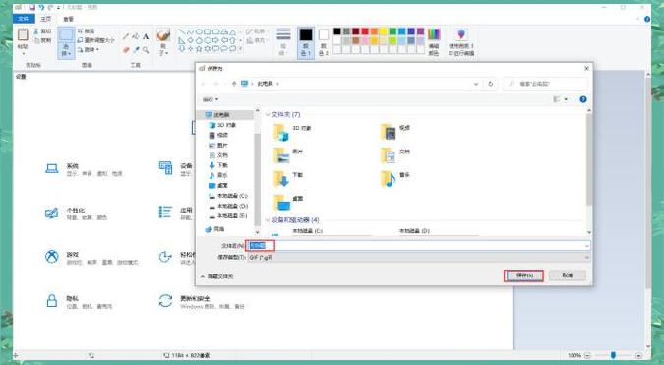This screenshot has height=365, width=664.
Task: Open Paint 3D editing icon in ribbon
Action: (x=461, y=34)
